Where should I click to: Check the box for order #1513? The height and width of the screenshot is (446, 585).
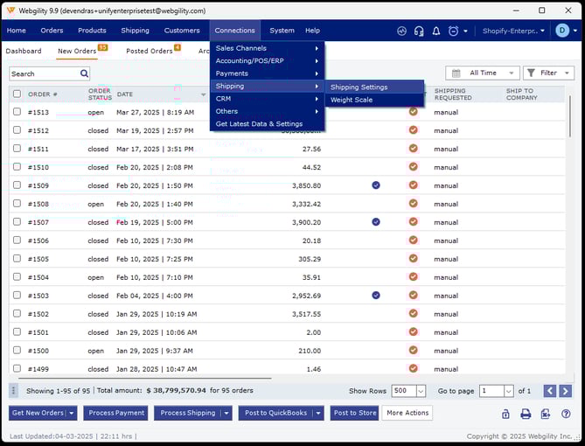pos(17,112)
